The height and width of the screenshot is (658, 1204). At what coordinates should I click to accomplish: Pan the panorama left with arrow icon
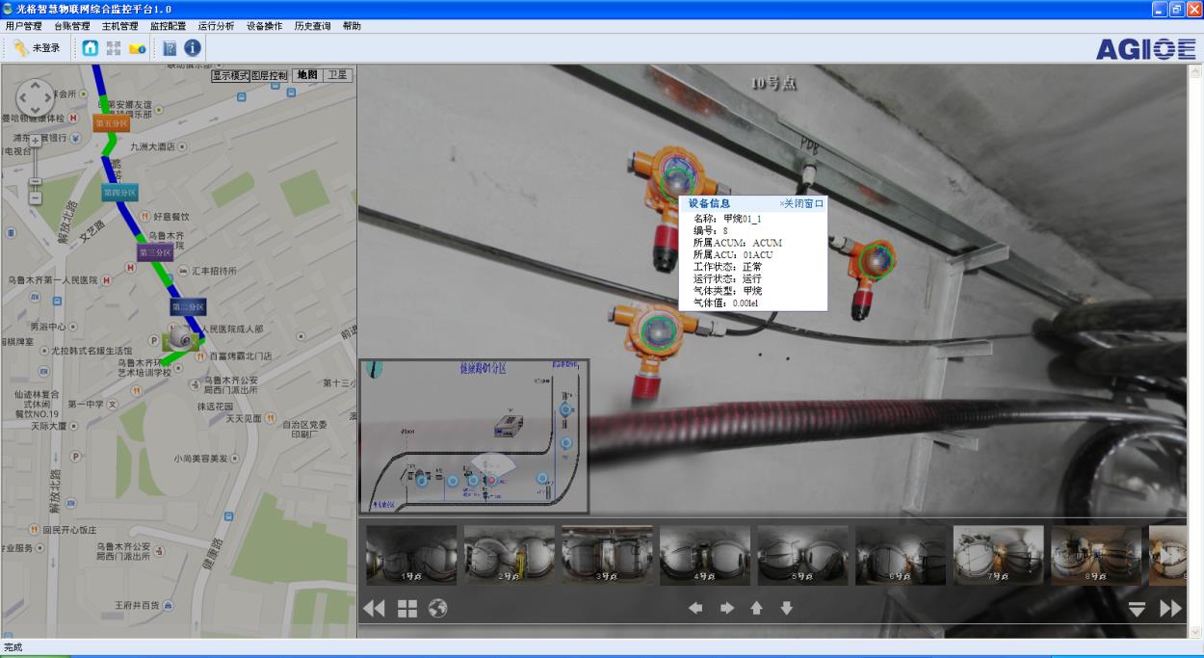click(695, 608)
